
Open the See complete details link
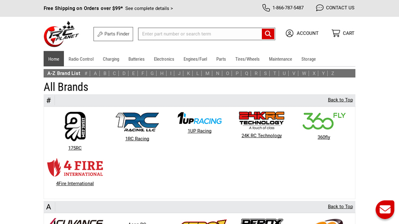click(x=149, y=8)
